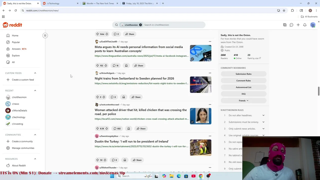Open Comment Rules bookmark button

pos(243,80)
